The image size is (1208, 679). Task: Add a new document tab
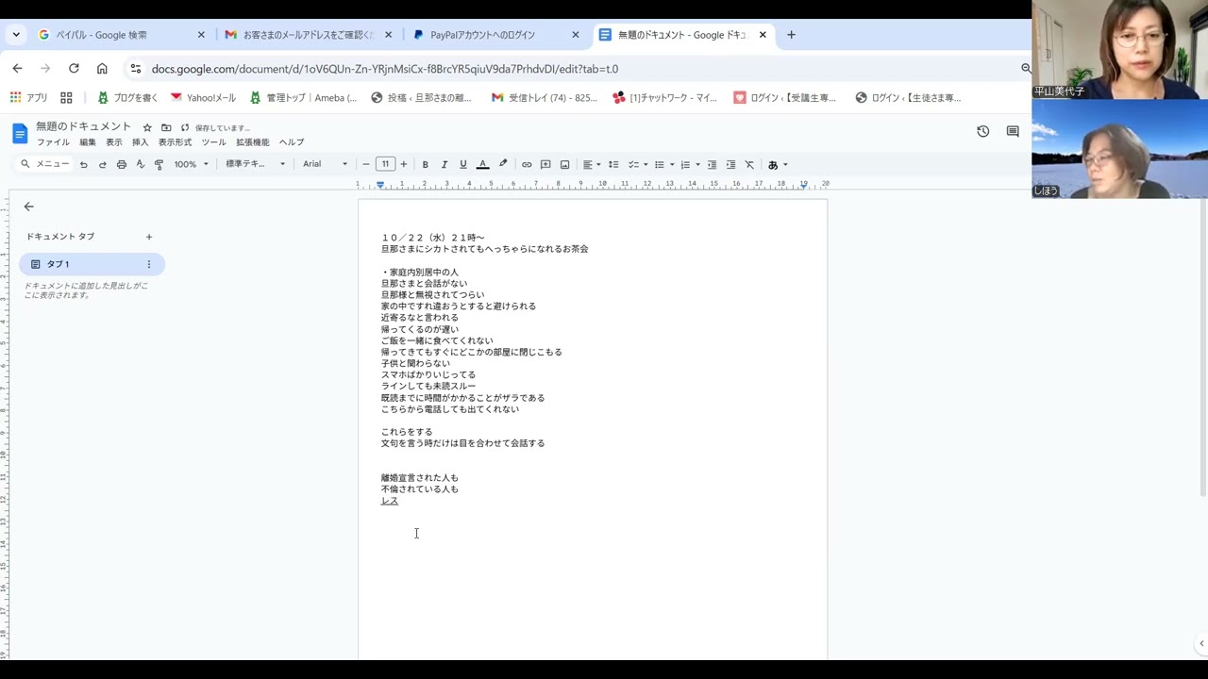149,237
